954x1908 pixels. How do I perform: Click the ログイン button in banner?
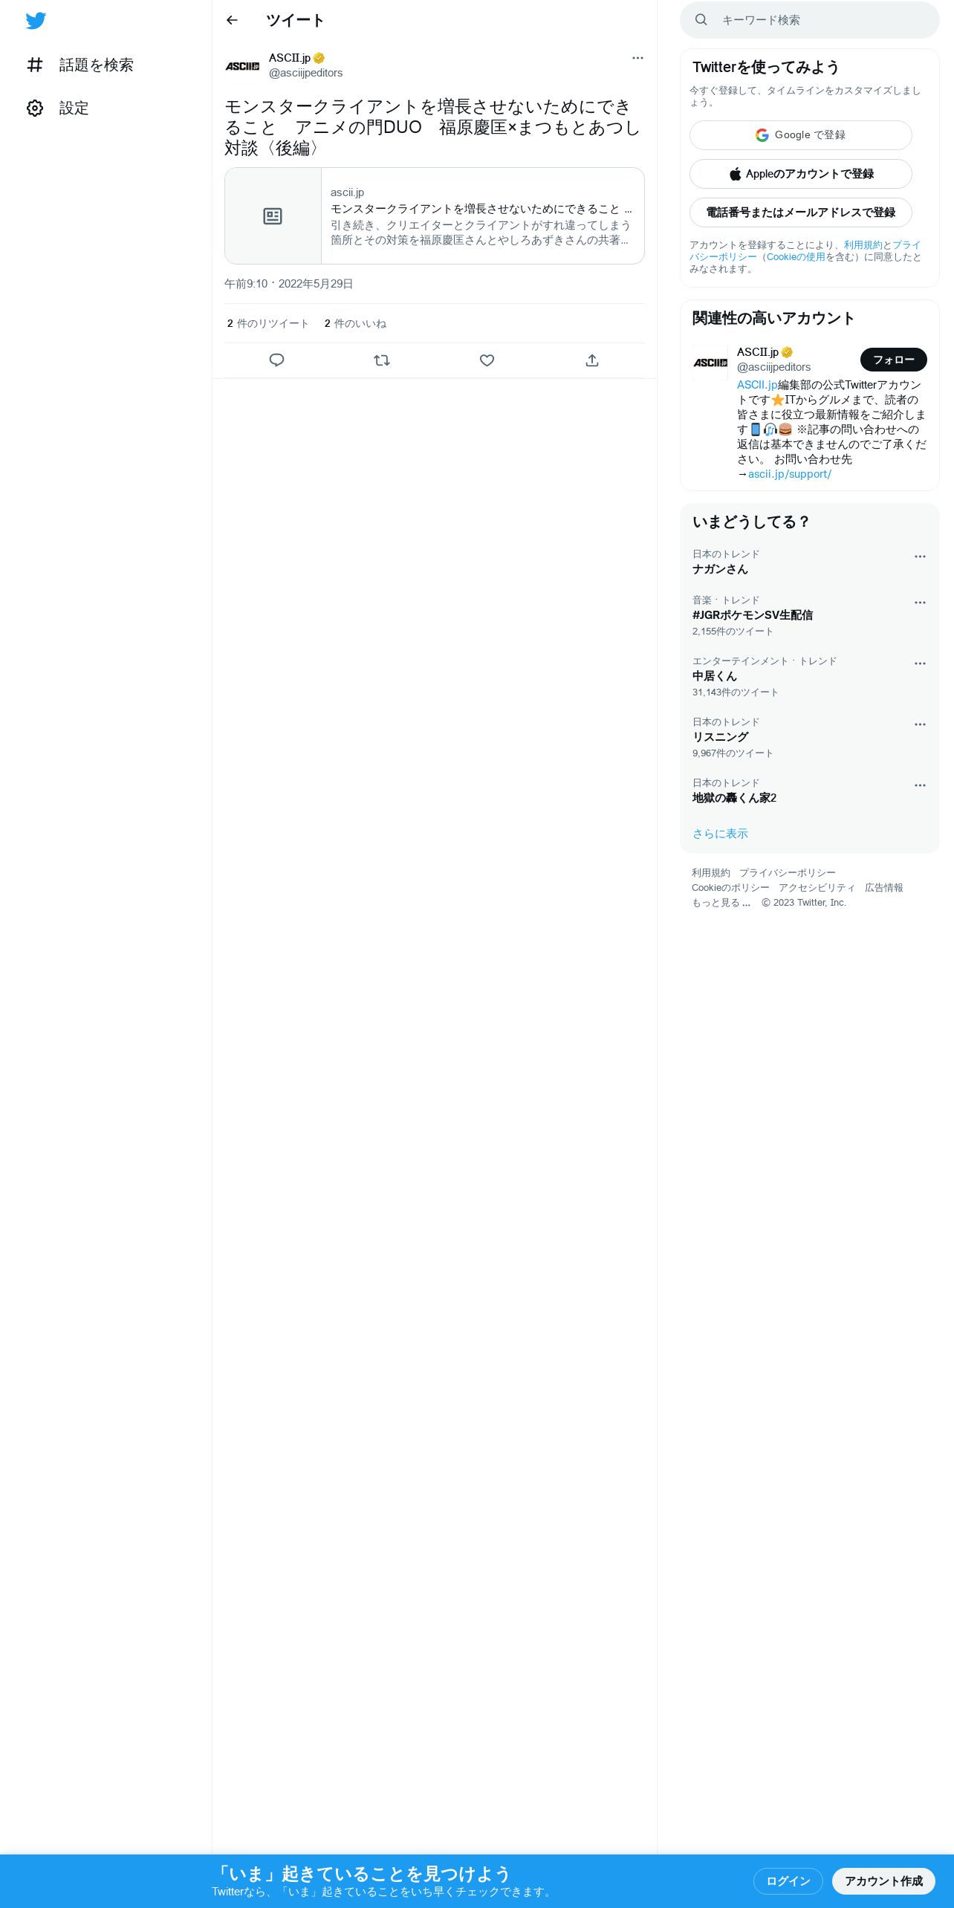click(x=788, y=1881)
